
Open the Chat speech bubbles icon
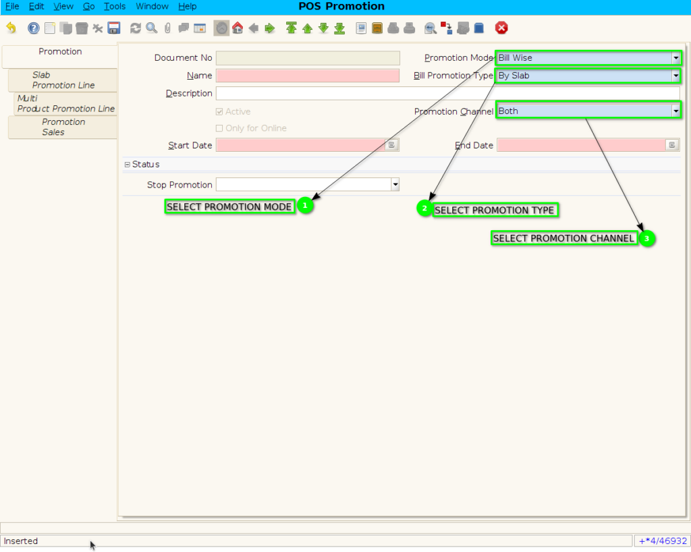tap(184, 28)
